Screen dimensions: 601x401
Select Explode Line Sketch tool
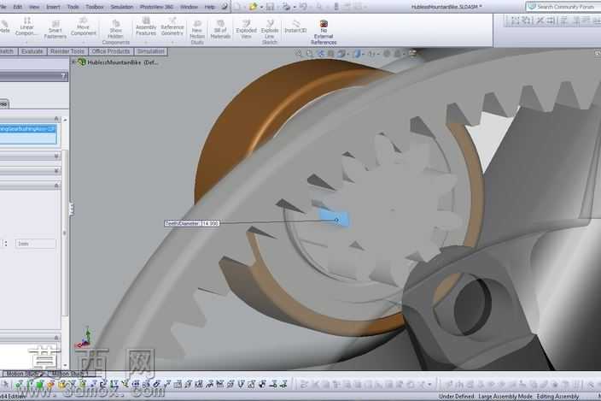[x=270, y=32]
